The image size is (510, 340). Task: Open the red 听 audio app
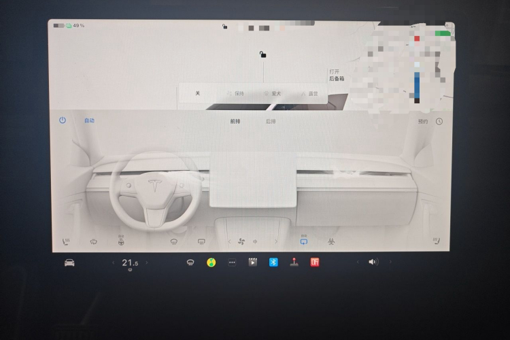pyautogui.click(x=315, y=262)
